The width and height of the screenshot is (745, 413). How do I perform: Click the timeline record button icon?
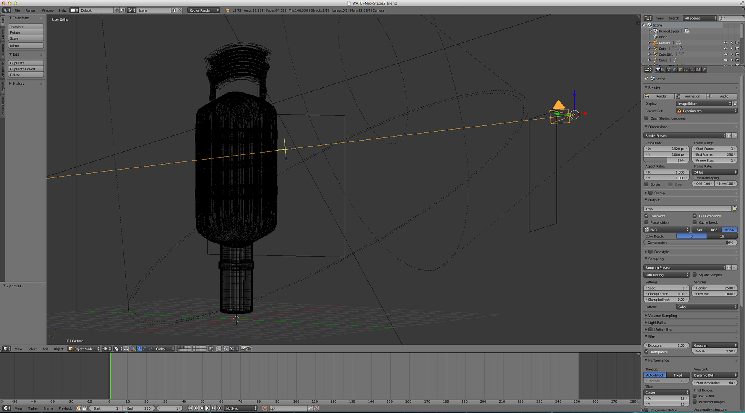coord(265,408)
